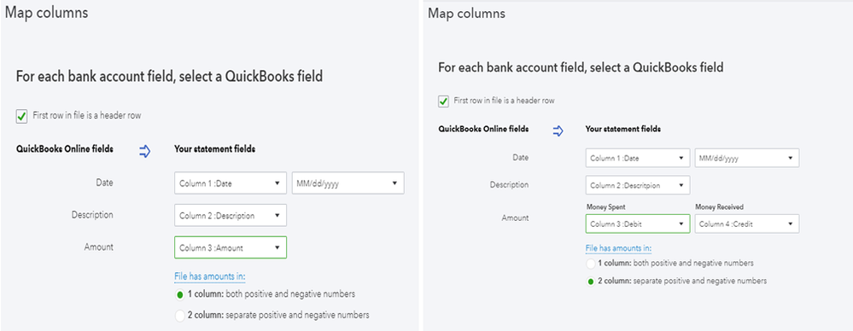The height and width of the screenshot is (331, 853).
Task: Click 'Your statement fields' label in left panel
Action: point(215,149)
